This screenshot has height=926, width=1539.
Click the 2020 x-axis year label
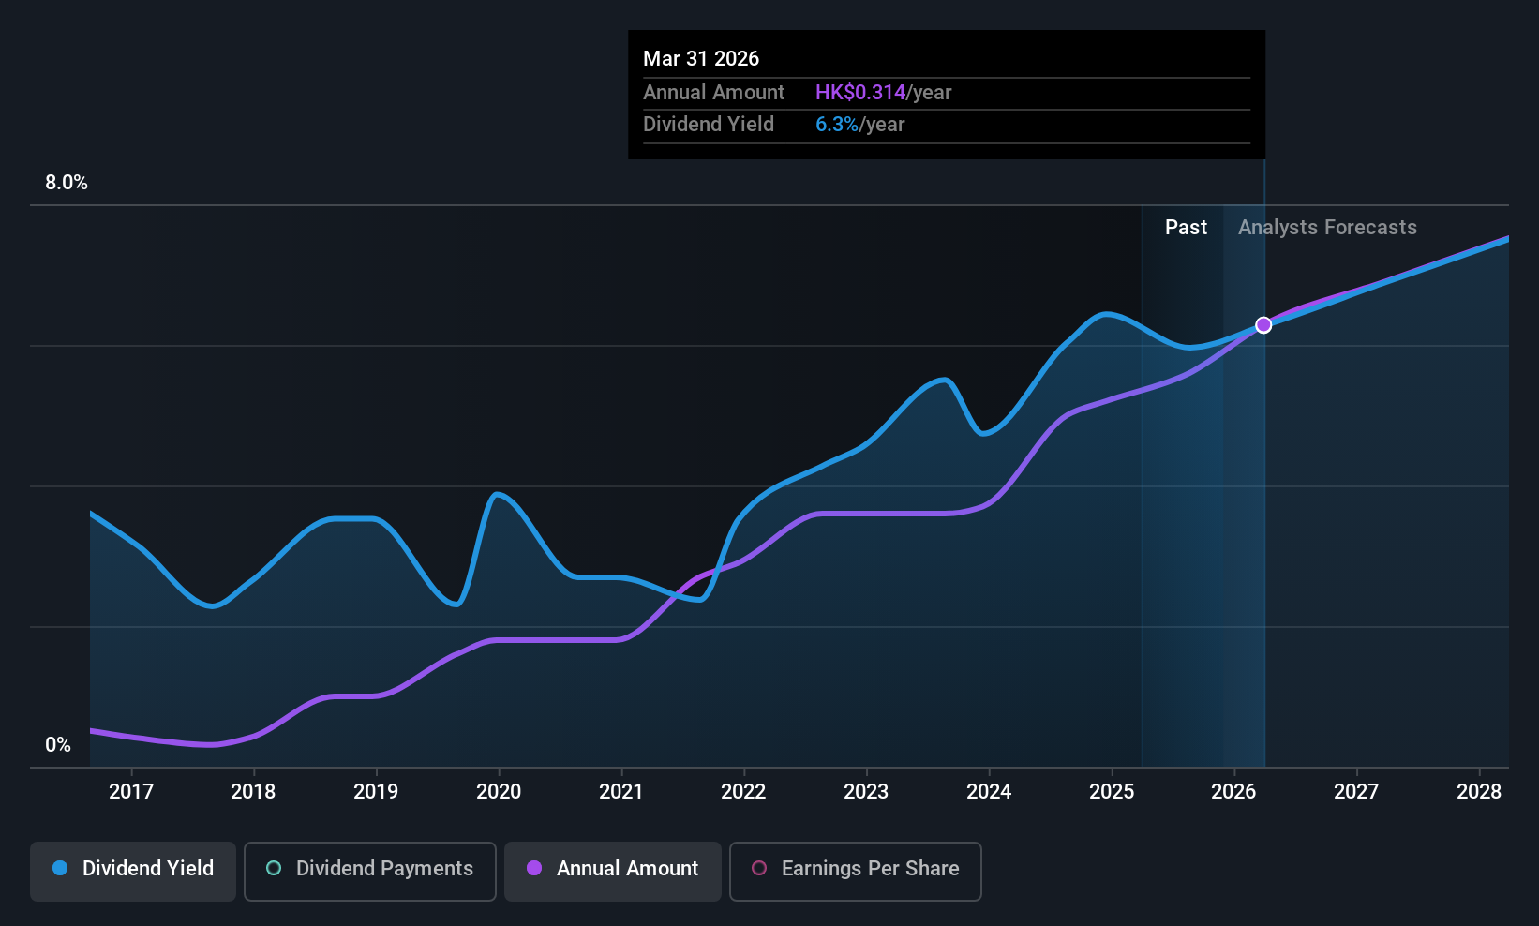(x=499, y=791)
